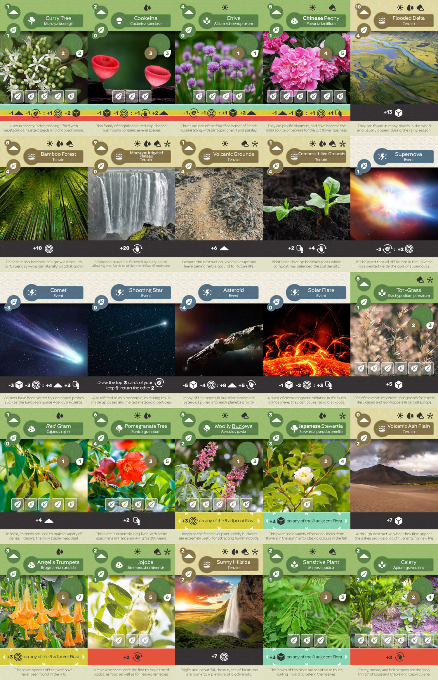Select the rightmost leaf slot on Jojoba photo
Screen dimensions: 438x680
(145, 640)
